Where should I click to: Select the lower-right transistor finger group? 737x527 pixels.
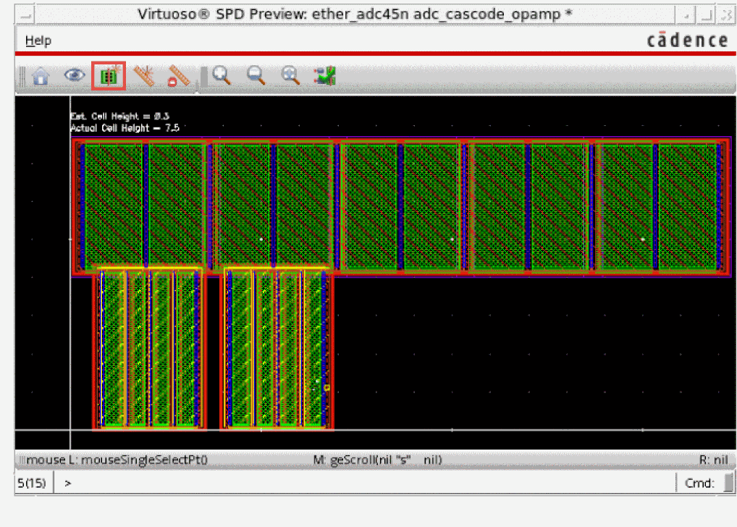point(277,347)
